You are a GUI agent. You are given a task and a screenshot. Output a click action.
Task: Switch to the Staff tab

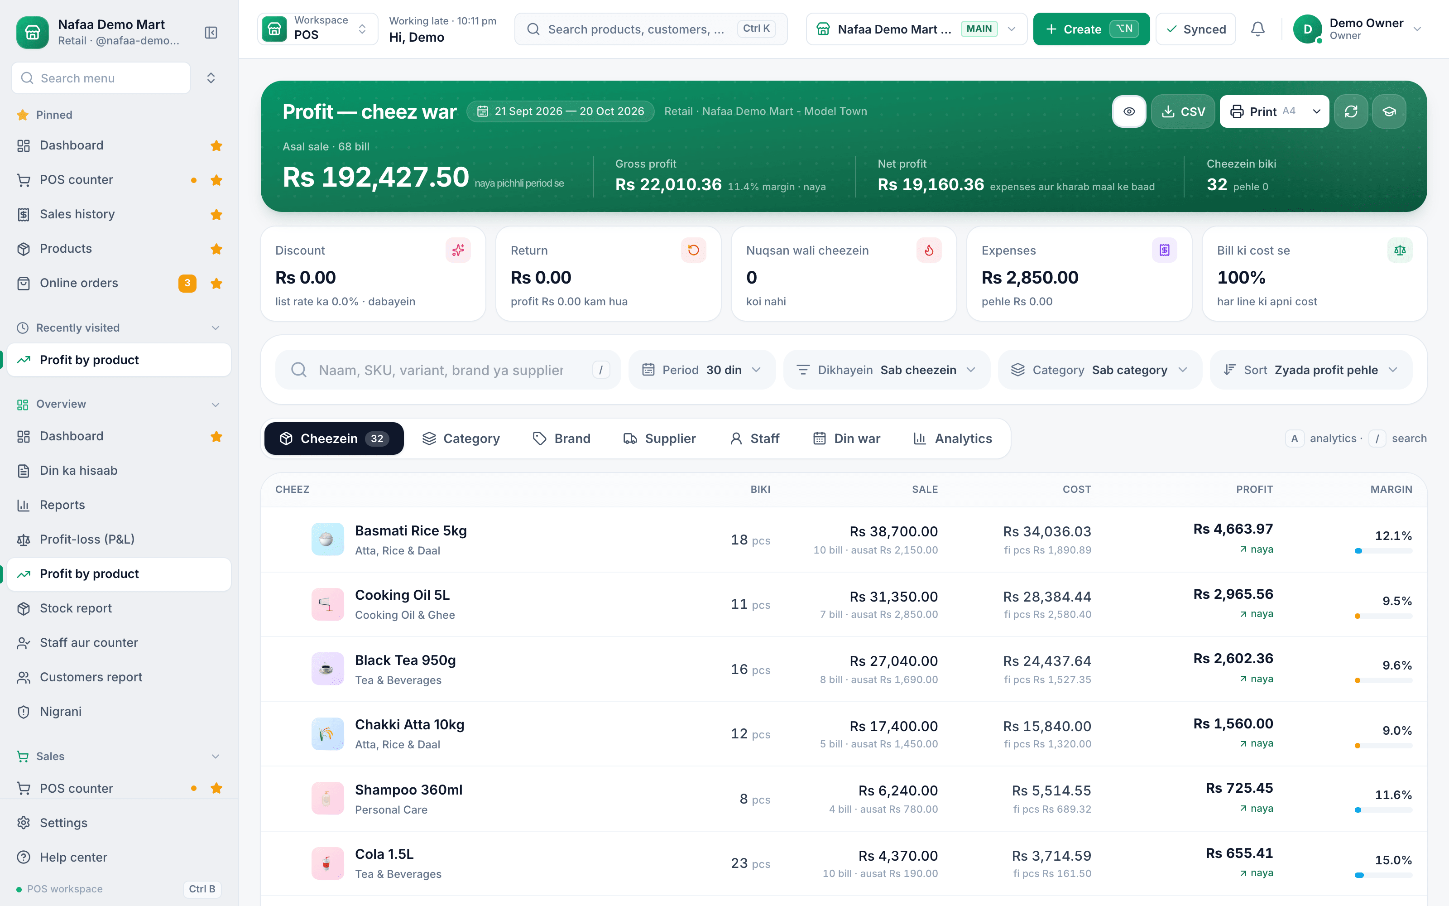pyautogui.click(x=754, y=439)
